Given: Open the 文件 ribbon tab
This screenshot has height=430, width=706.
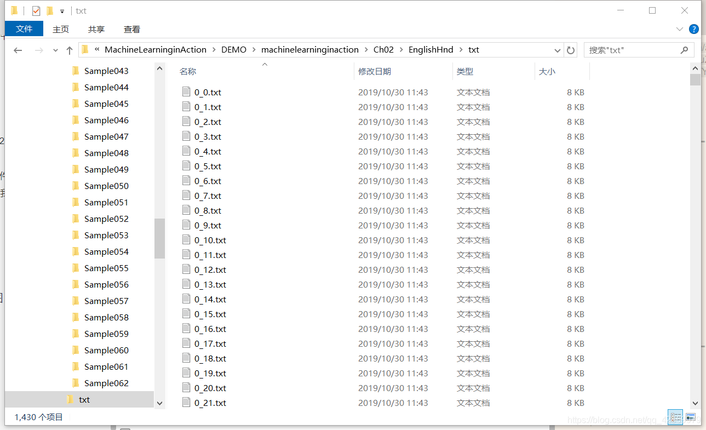Looking at the screenshot, I should click(24, 29).
